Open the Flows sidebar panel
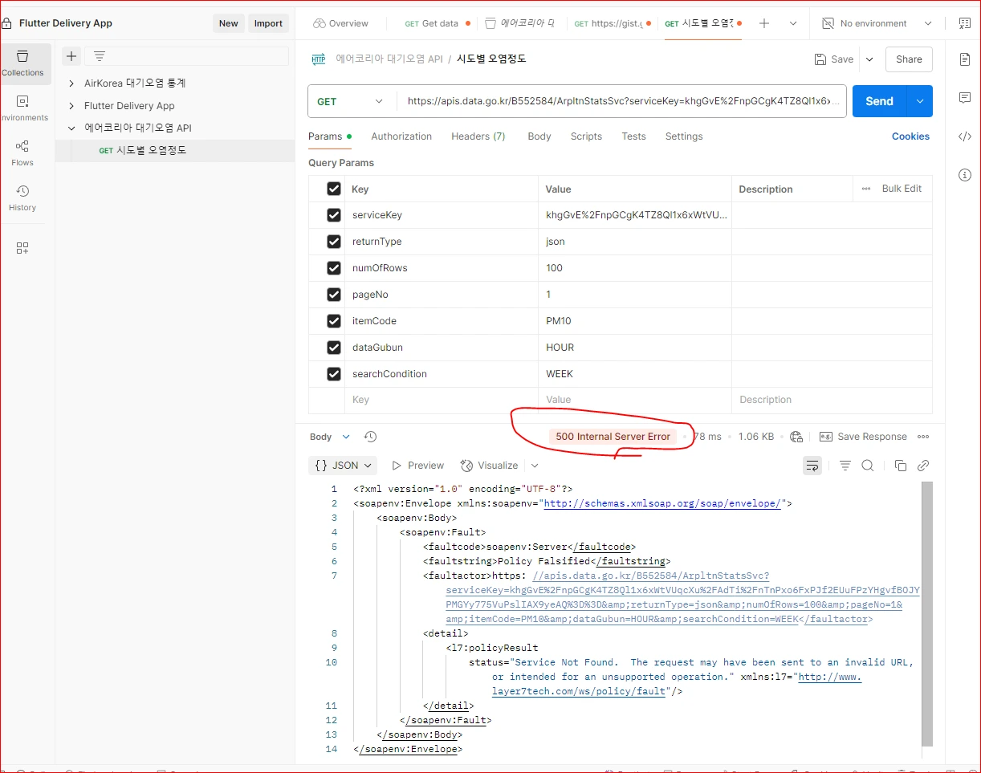981x773 pixels. point(22,153)
